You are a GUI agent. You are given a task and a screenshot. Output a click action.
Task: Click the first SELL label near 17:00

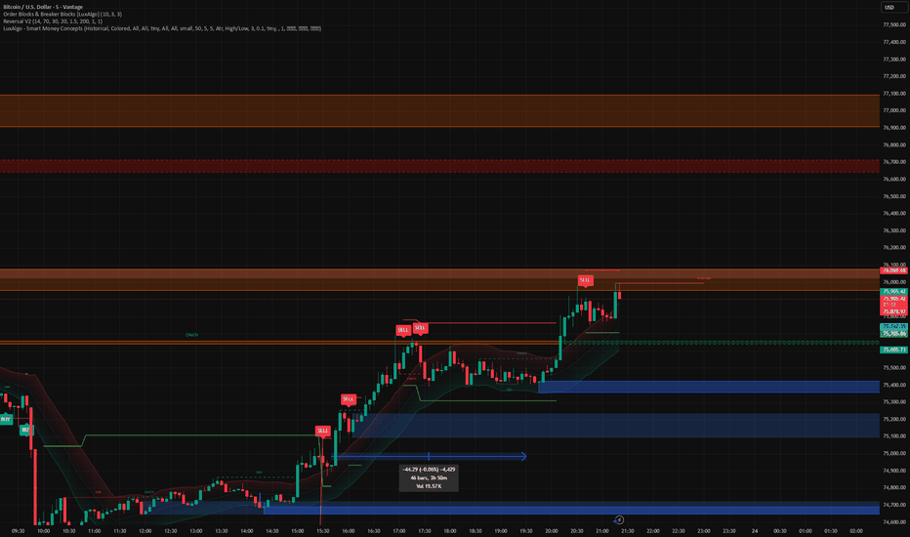coord(403,330)
